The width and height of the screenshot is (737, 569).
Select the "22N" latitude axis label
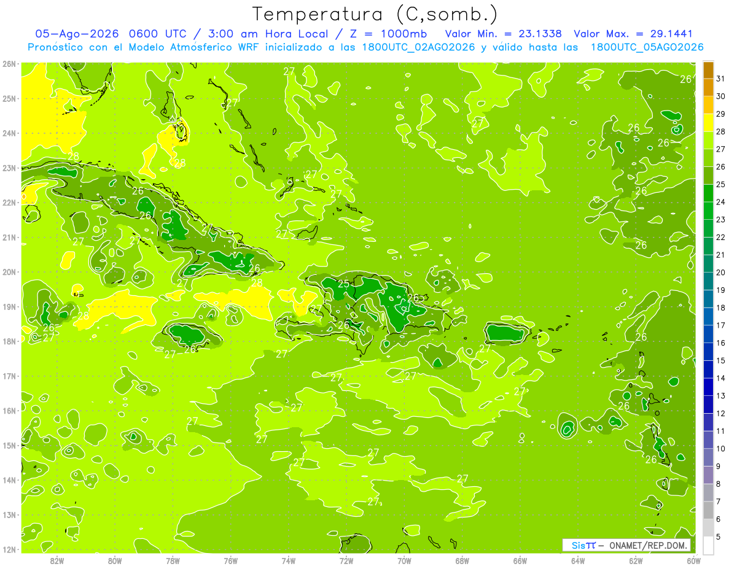[9, 203]
